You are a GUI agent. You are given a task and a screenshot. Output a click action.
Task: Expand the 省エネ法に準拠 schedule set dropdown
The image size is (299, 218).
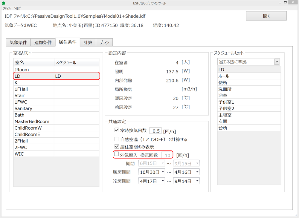[x=277, y=62]
